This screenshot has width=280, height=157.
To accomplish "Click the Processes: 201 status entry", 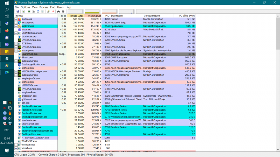I will [76, 155].
